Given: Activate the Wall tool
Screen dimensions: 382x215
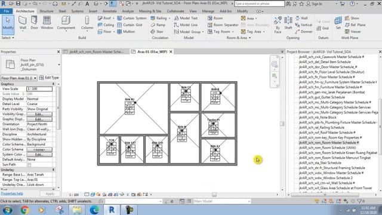Looking at the screenshot, I should 23,23.
